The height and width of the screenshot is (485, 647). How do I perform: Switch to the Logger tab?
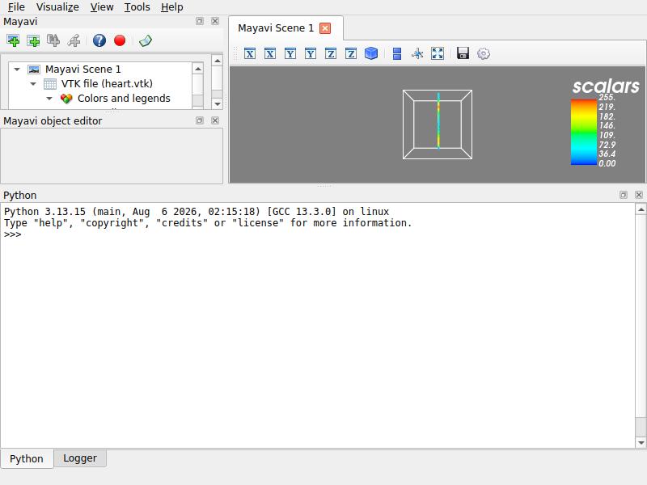[80, 458]
